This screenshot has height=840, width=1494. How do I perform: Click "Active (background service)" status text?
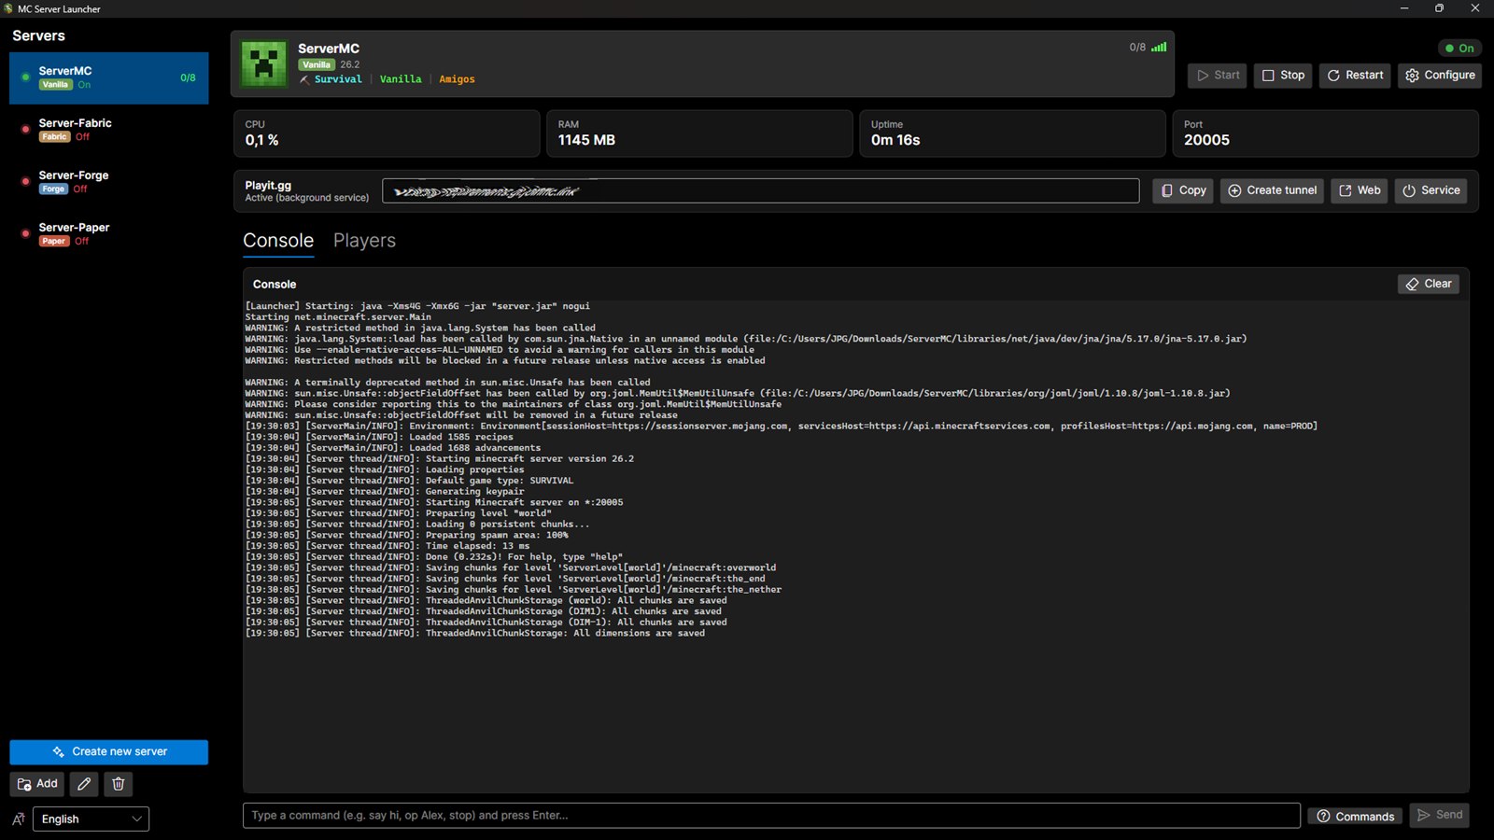point(307,198)
